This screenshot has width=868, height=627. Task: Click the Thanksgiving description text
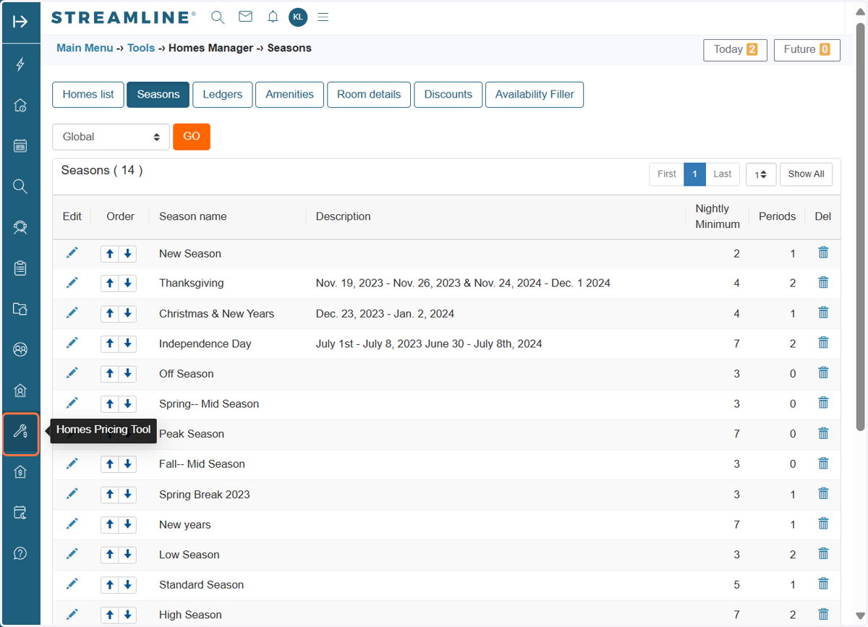point(463,283)
